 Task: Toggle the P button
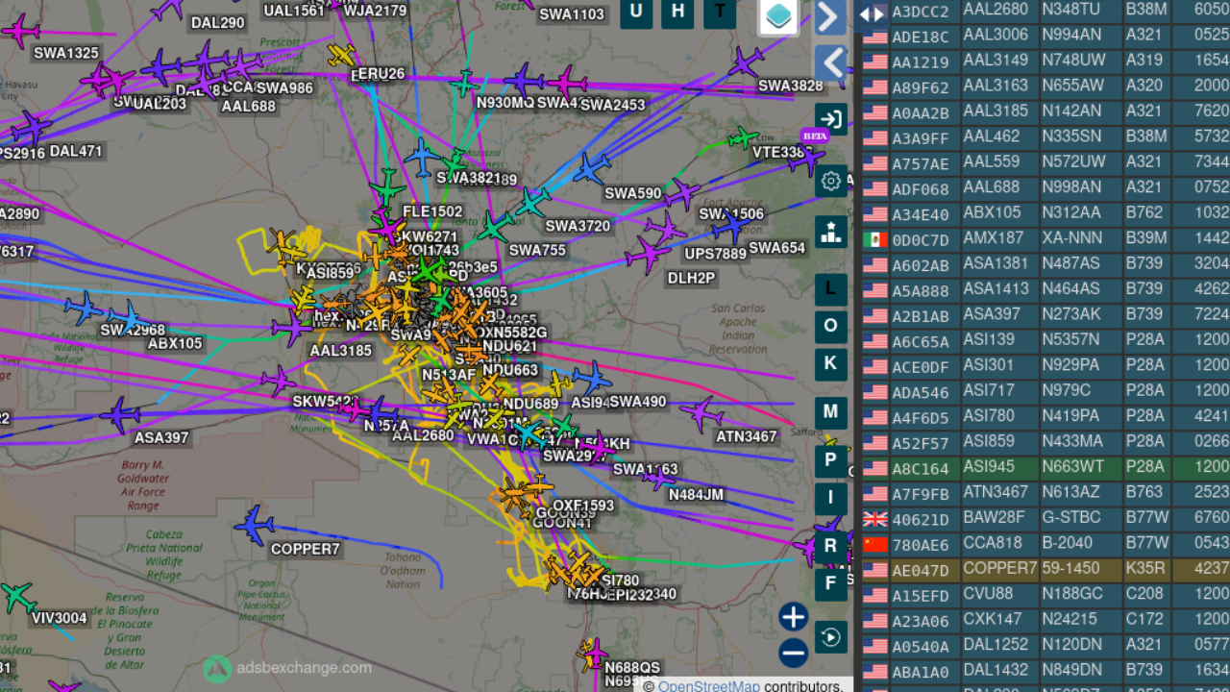831,460
